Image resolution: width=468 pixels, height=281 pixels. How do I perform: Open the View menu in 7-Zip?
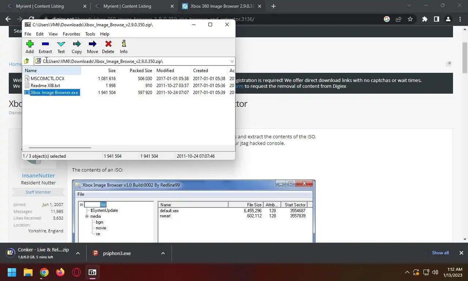(x=53, y=34)
